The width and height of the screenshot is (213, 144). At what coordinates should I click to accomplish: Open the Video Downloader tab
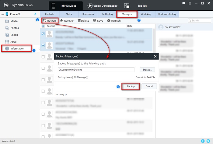coord(103,6)
